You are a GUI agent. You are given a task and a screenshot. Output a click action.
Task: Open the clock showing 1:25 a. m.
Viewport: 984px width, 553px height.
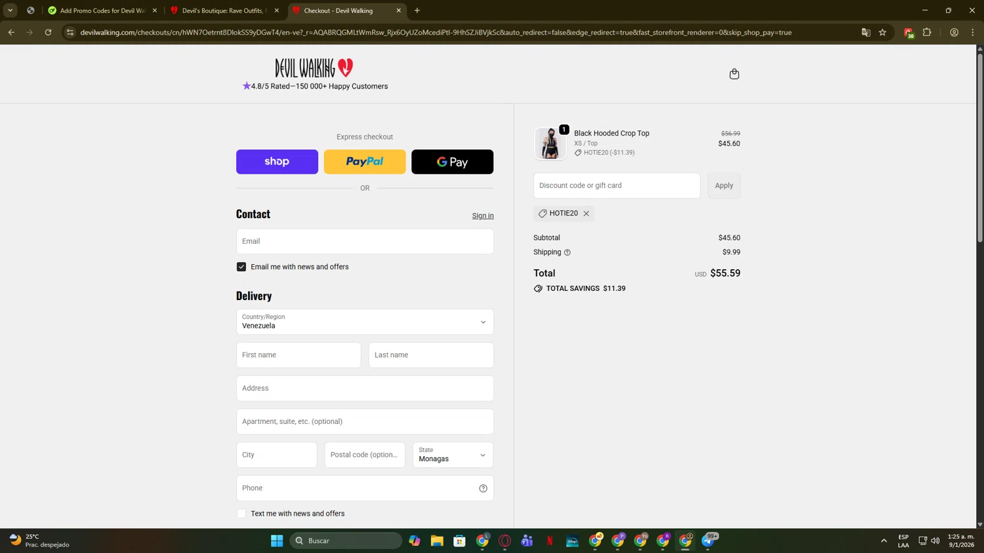[961, 541]
